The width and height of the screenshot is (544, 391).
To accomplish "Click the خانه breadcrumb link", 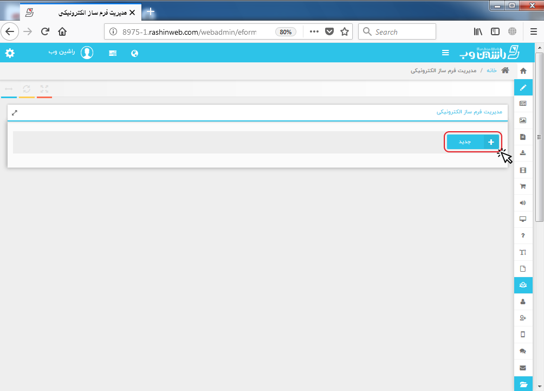I will pos(491,70).
